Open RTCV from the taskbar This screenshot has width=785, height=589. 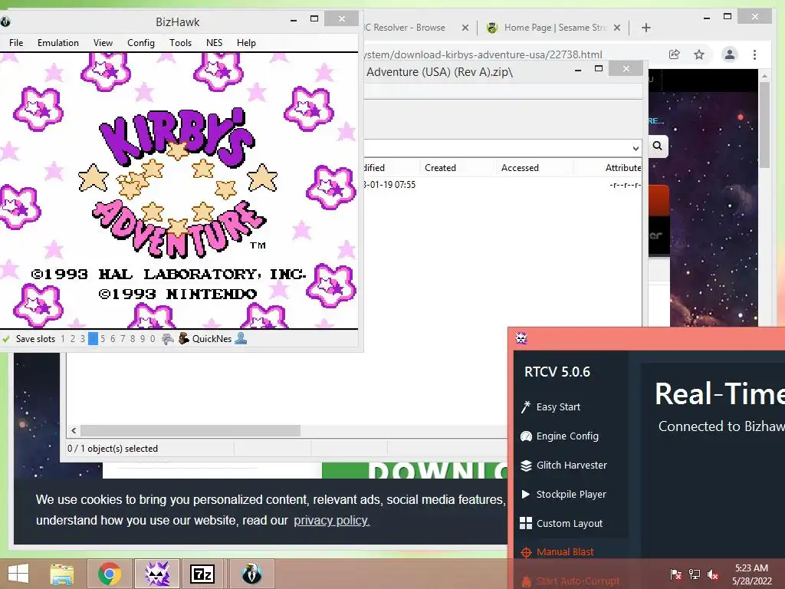(x=156, y=574)
